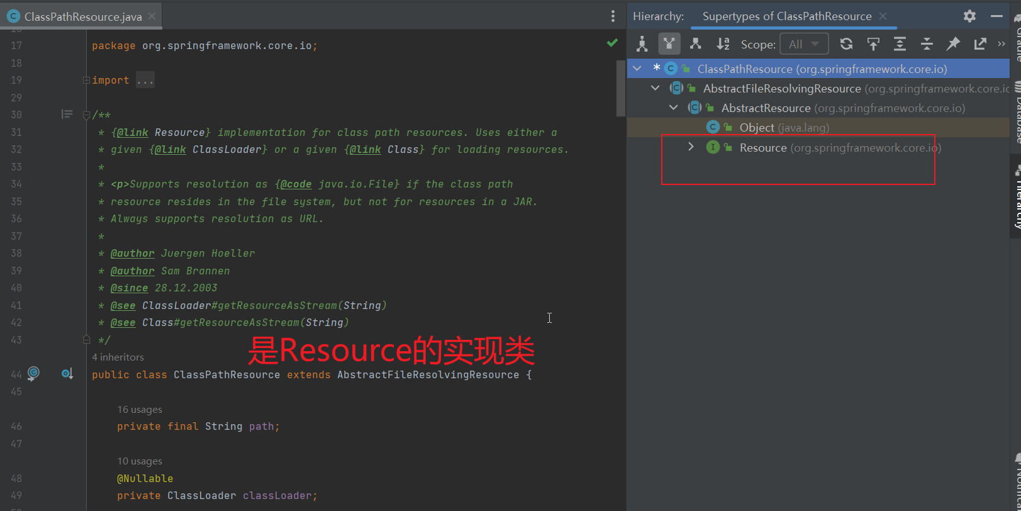Click the folded import ellipsis
Screen dimensions: 1021x511
click(x=145, y=80)
